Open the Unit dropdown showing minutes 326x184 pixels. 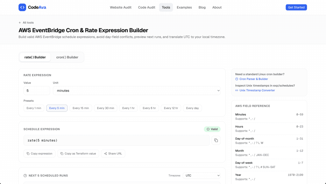pyautogui.click(x=137, y=91)
